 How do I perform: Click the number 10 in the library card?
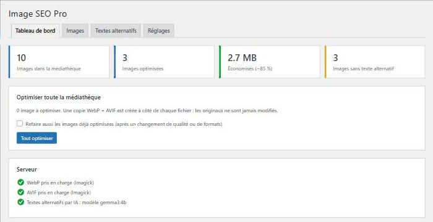click(21, 58)
